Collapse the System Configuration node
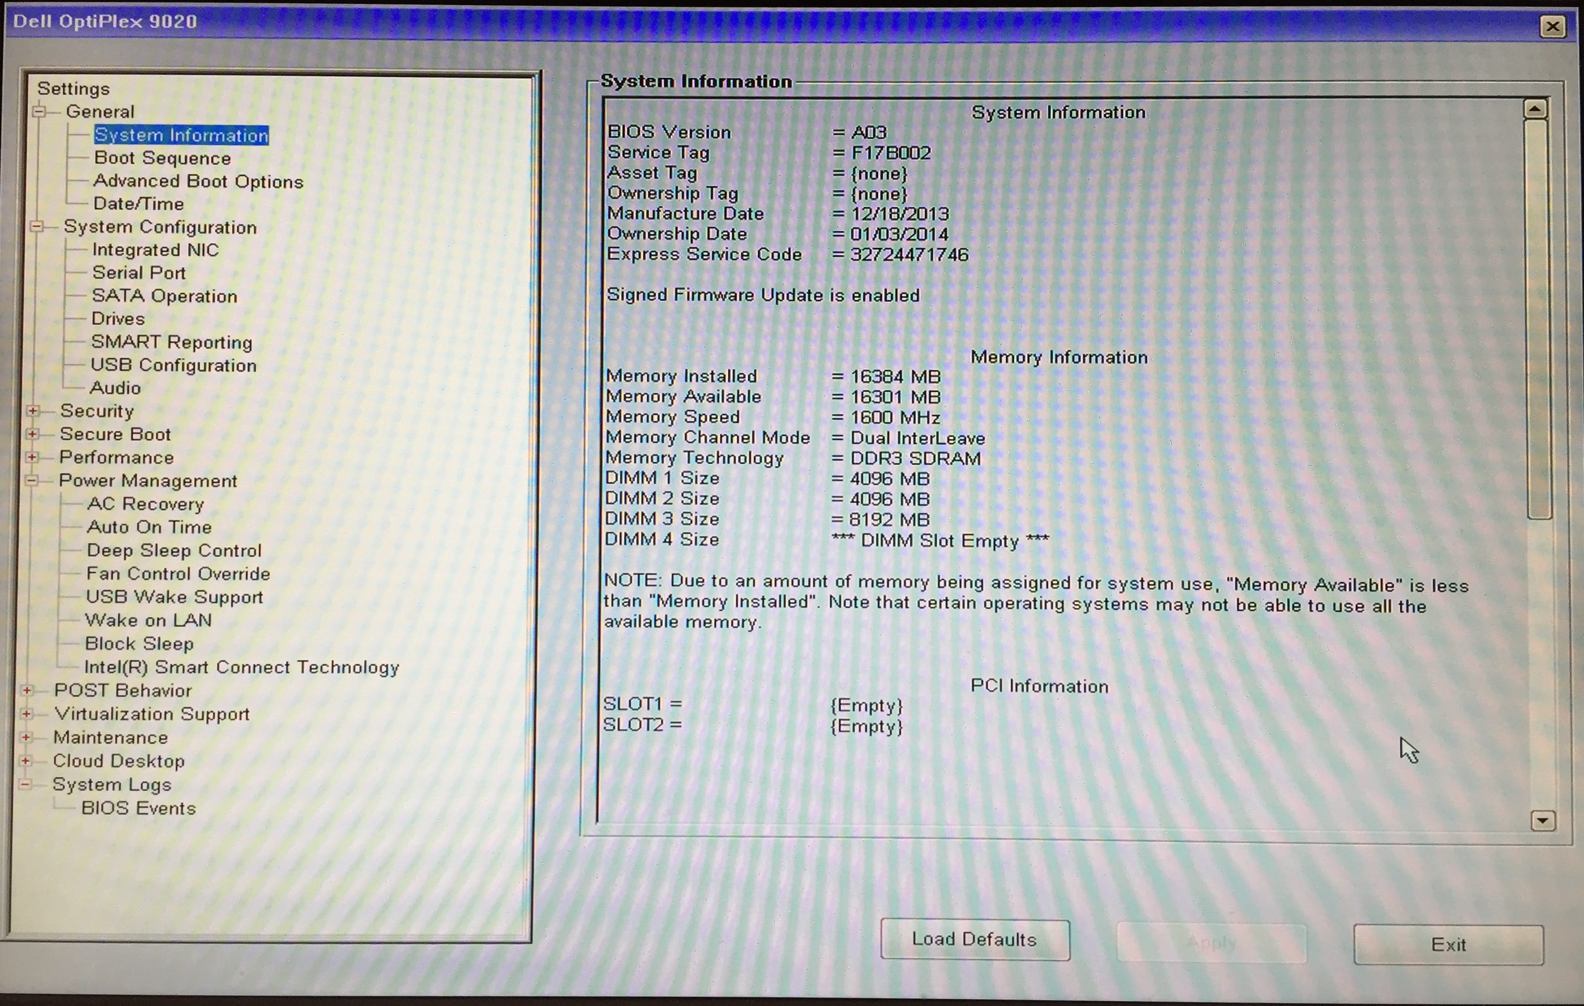Viewport: 1584px width, 1006px height. tap(37, 227)
